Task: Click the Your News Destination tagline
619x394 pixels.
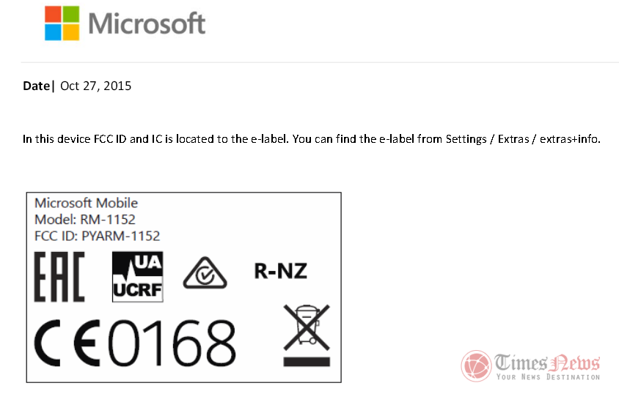Action: click(547, 377)
